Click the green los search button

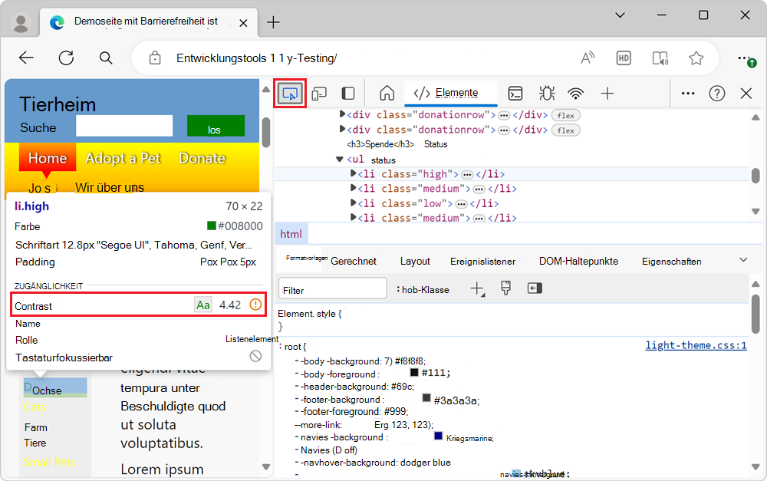[216, 126]
